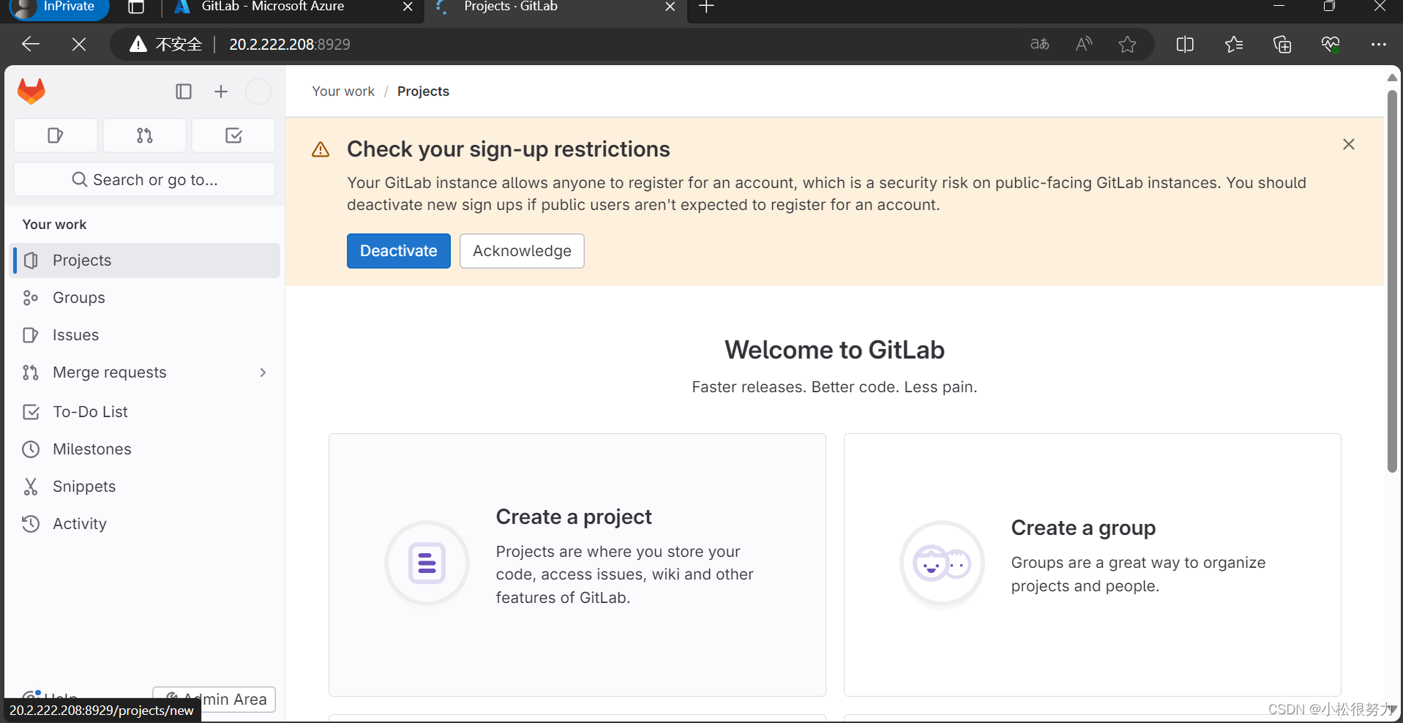The width and height of the screenshot is (1403, 723).
Task: Click the Deactivate button
Action: point(399,251)
